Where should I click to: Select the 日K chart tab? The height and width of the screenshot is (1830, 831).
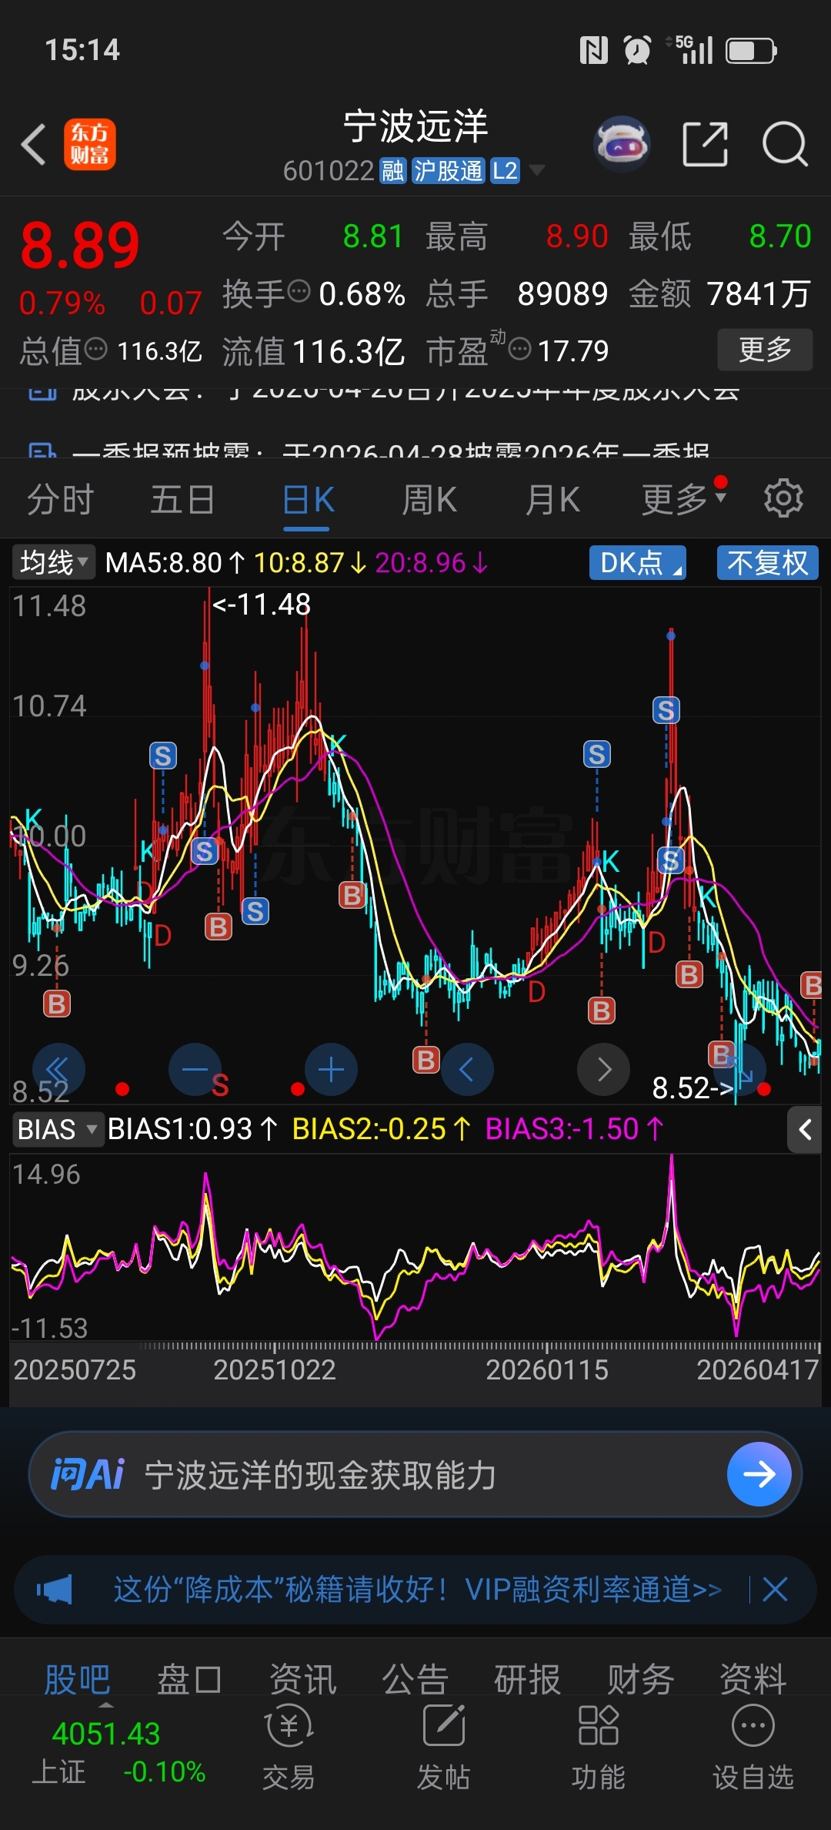click(307, 499)
